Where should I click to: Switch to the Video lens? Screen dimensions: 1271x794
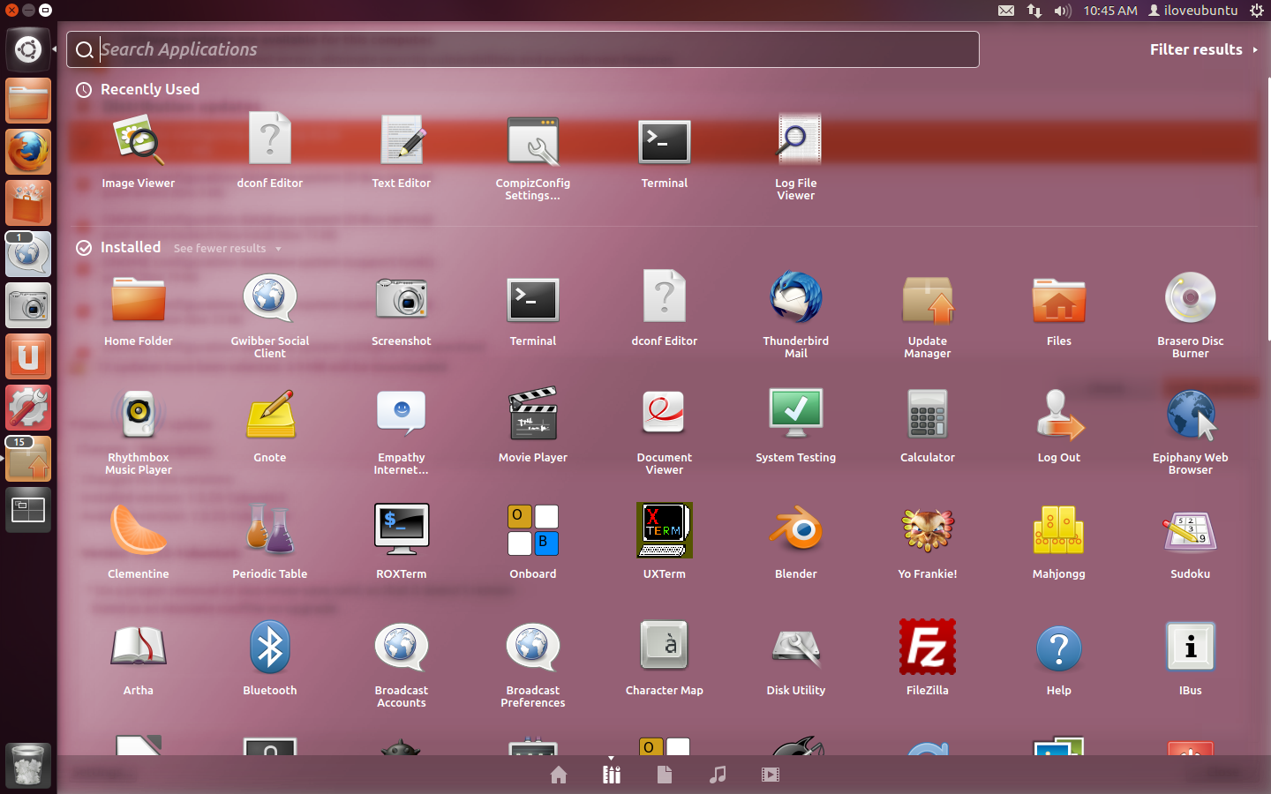[x=771, y=775]
